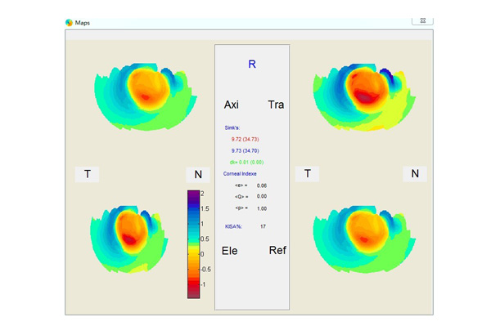Click the Axi map label
The image size is (491, 335).
point(231,105)
